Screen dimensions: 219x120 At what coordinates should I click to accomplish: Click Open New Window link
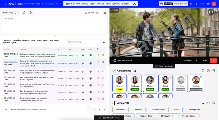pyautogui.click(x=123, y=61)
